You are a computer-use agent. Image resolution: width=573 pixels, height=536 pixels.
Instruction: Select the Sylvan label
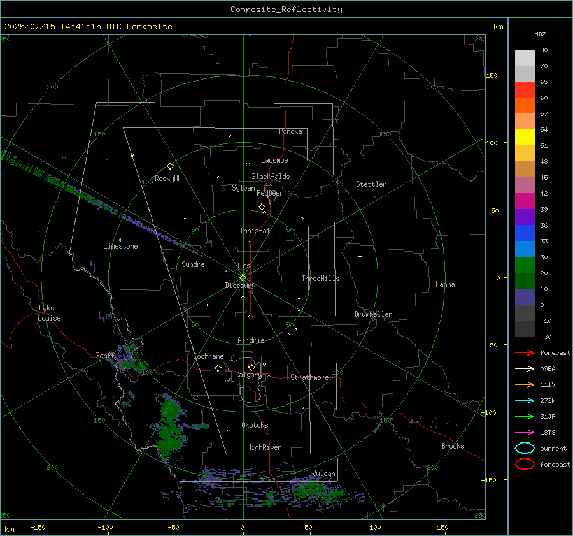coord(243,188)
